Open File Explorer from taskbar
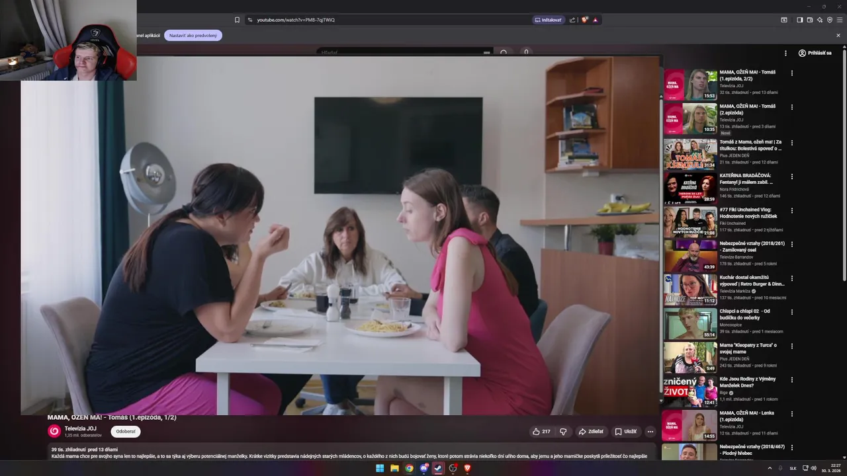The width and height of the screenshot is (847, 476). tap(394, 468)
